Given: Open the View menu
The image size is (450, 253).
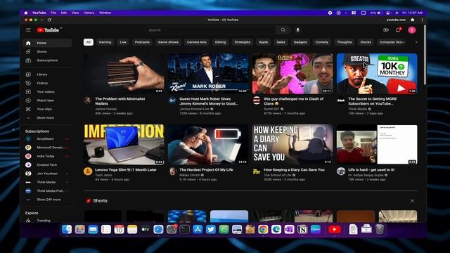Looking at the screenshot, I should pos(75,13).
